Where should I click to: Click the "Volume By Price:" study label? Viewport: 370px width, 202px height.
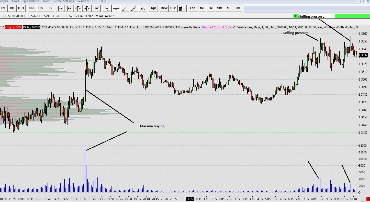pos(189,27)
